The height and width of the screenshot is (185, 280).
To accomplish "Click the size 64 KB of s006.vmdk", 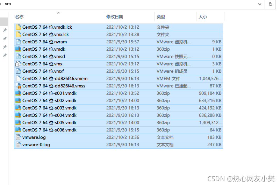I will pos(216,130).
